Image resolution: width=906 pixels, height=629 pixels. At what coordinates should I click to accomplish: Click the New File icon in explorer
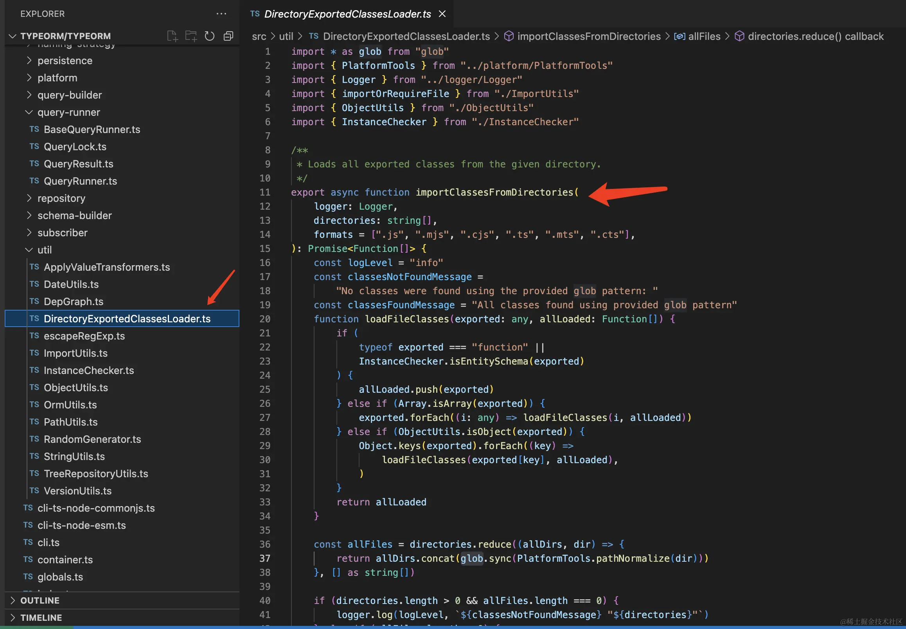coord(172,36)
